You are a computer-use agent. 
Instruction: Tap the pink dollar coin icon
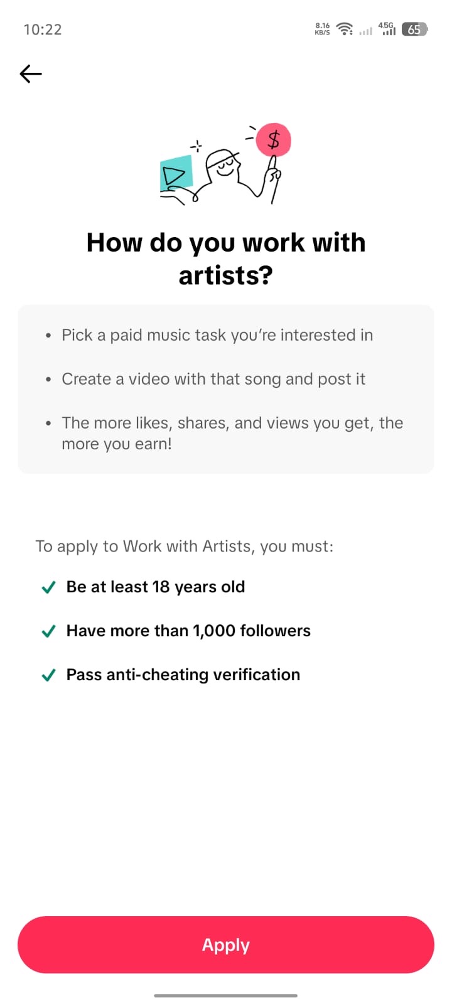tap(274, 139)
